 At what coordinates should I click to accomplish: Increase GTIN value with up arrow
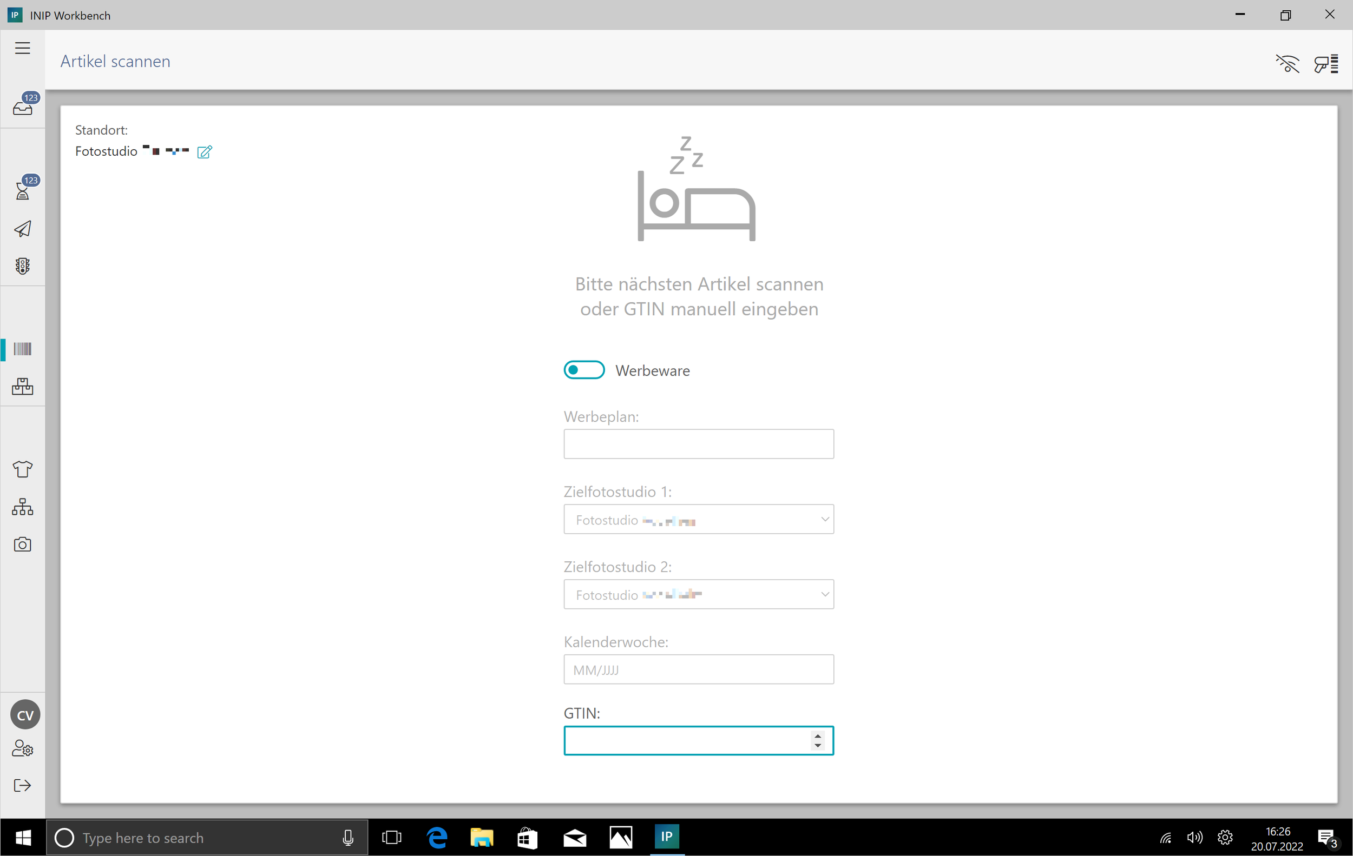818,736
